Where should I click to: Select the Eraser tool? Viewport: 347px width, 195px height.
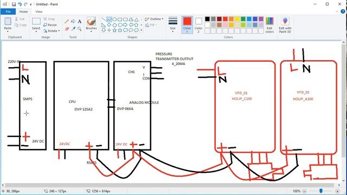(67, 29)
